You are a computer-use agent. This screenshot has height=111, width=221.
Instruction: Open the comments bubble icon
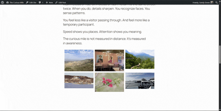[x=40, y=2]
